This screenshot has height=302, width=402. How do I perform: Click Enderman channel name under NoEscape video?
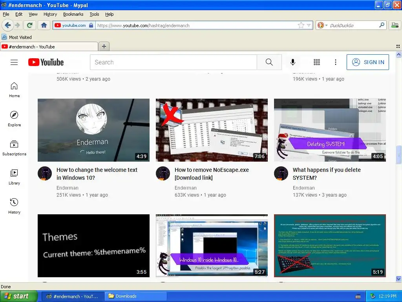[186, 188]
